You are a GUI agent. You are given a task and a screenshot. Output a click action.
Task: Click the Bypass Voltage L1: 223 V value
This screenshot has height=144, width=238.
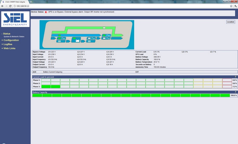pyautogui.click(x=52, y=52)
